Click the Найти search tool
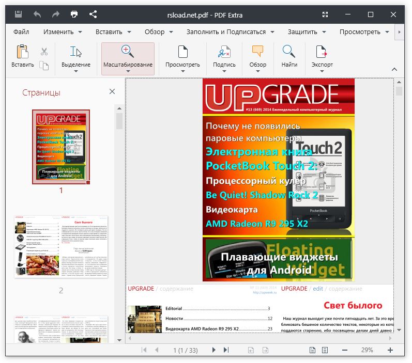 [289, 56]
